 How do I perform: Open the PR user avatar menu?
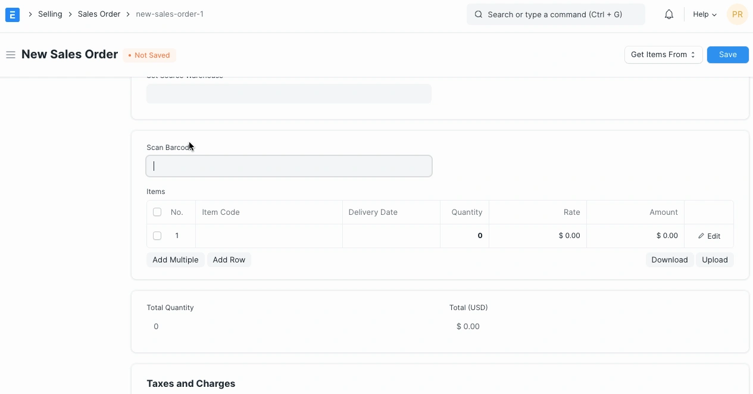coord(737,14)
